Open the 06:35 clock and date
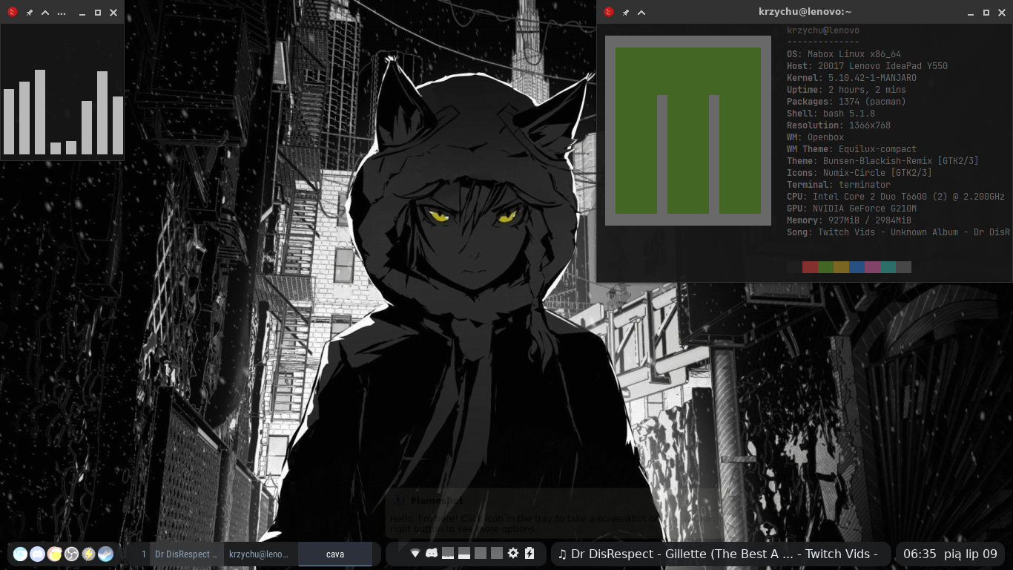The image size is (1013, 570). click(950, 554)
